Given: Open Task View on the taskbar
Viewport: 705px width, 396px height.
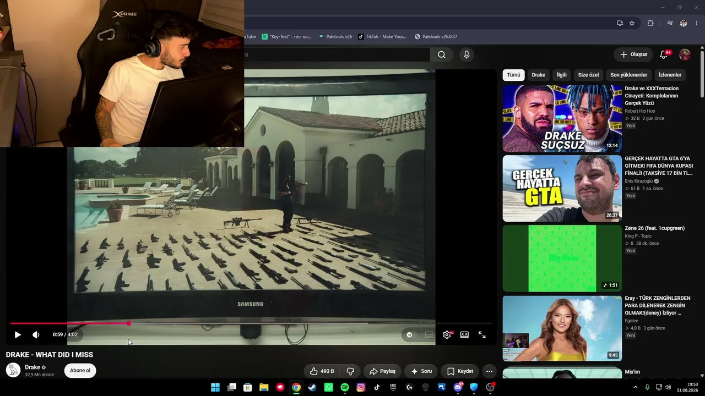Looking at the screenshot, I should point(232,387).
